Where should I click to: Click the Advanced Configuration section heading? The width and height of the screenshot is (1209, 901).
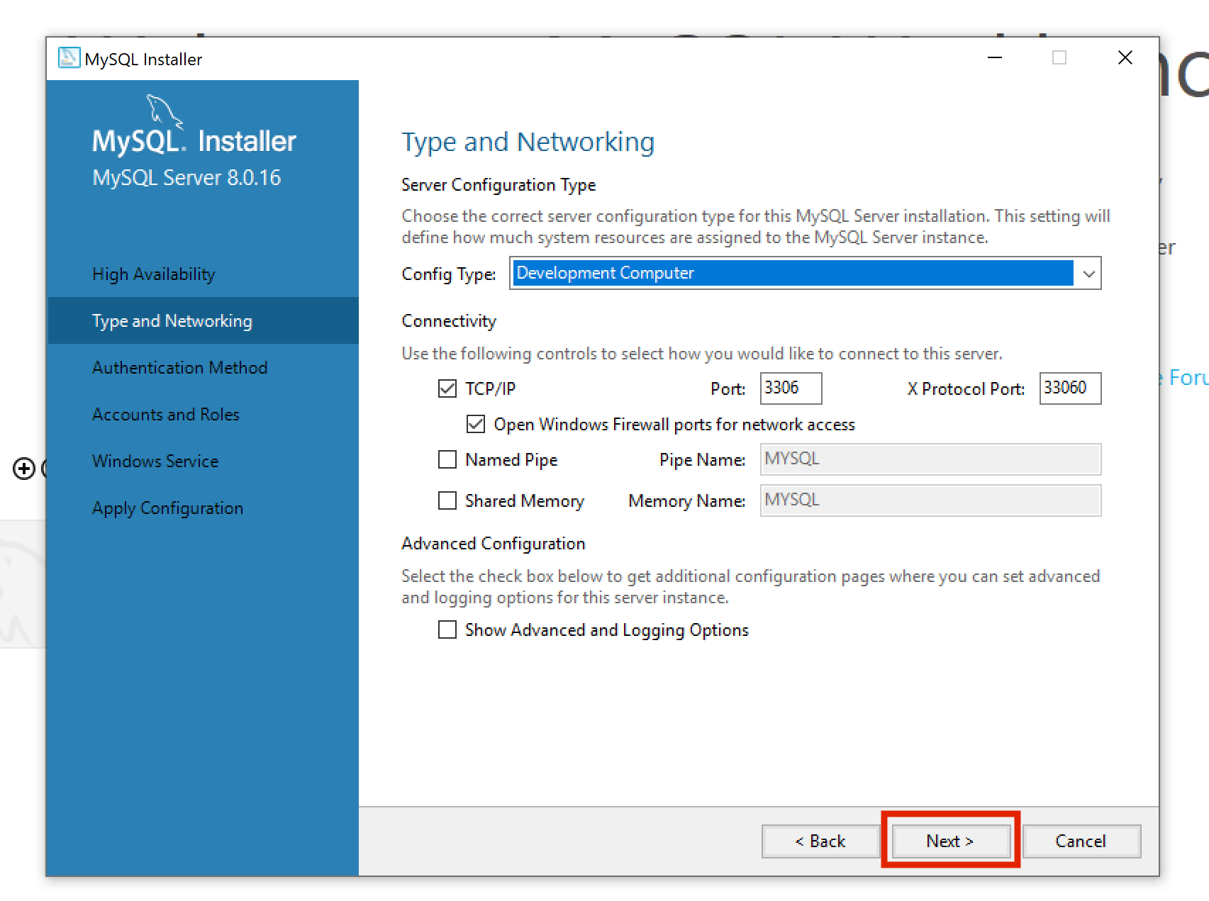(x=494, y=544)
